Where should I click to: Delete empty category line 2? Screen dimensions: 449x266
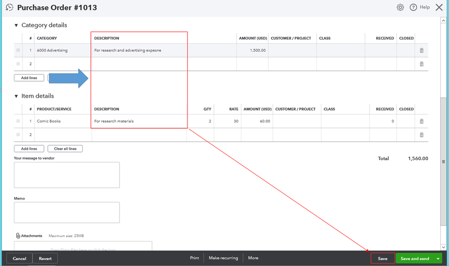422,64
